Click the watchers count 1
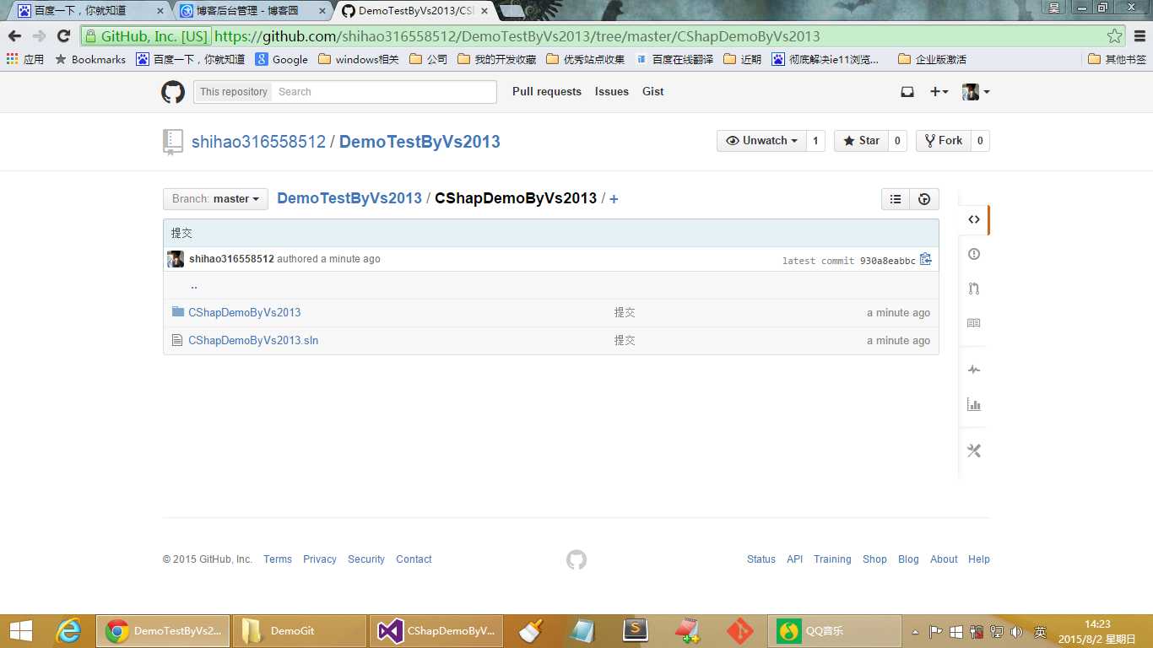Screen dimensions: 1153x648 pos(815,141)
